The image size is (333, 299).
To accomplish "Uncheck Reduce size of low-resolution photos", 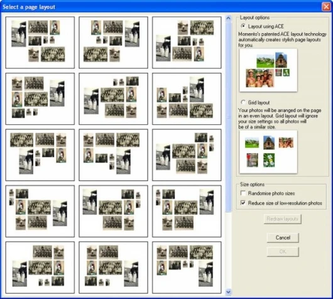I will 243,203.
